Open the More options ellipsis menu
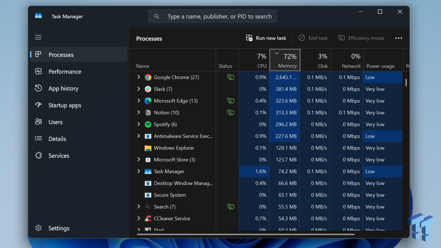Image resolution: width=441 pixels, height=248 pixels. [x=398, y=38]
